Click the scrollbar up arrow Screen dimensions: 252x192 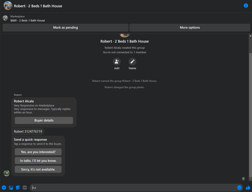click(250, 36)
